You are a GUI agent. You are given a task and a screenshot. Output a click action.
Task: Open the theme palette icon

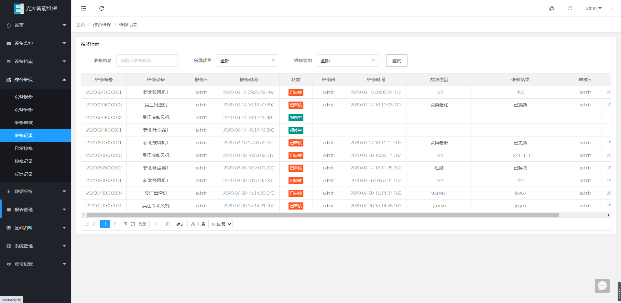(552, 8)
